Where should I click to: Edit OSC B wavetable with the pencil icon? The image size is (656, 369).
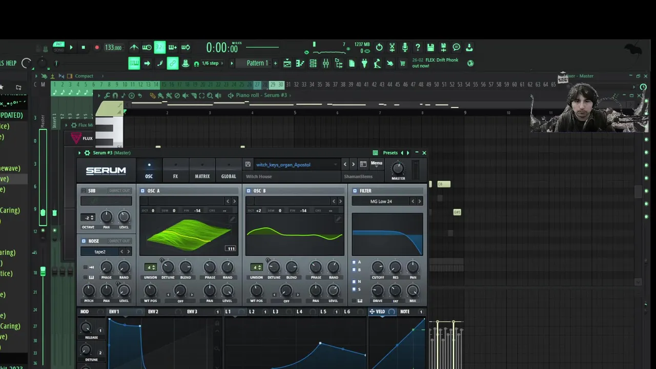[x=338, y=219]
